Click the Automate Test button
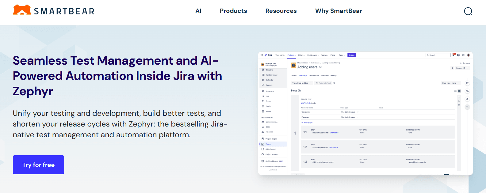Screen dimensions: 486x193 pos(323,83)
